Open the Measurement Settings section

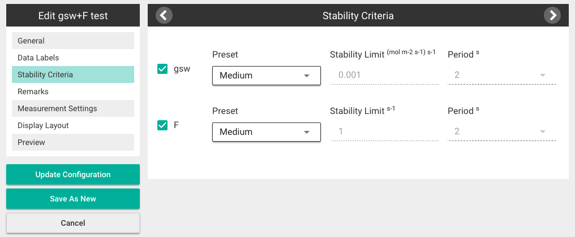73,108
